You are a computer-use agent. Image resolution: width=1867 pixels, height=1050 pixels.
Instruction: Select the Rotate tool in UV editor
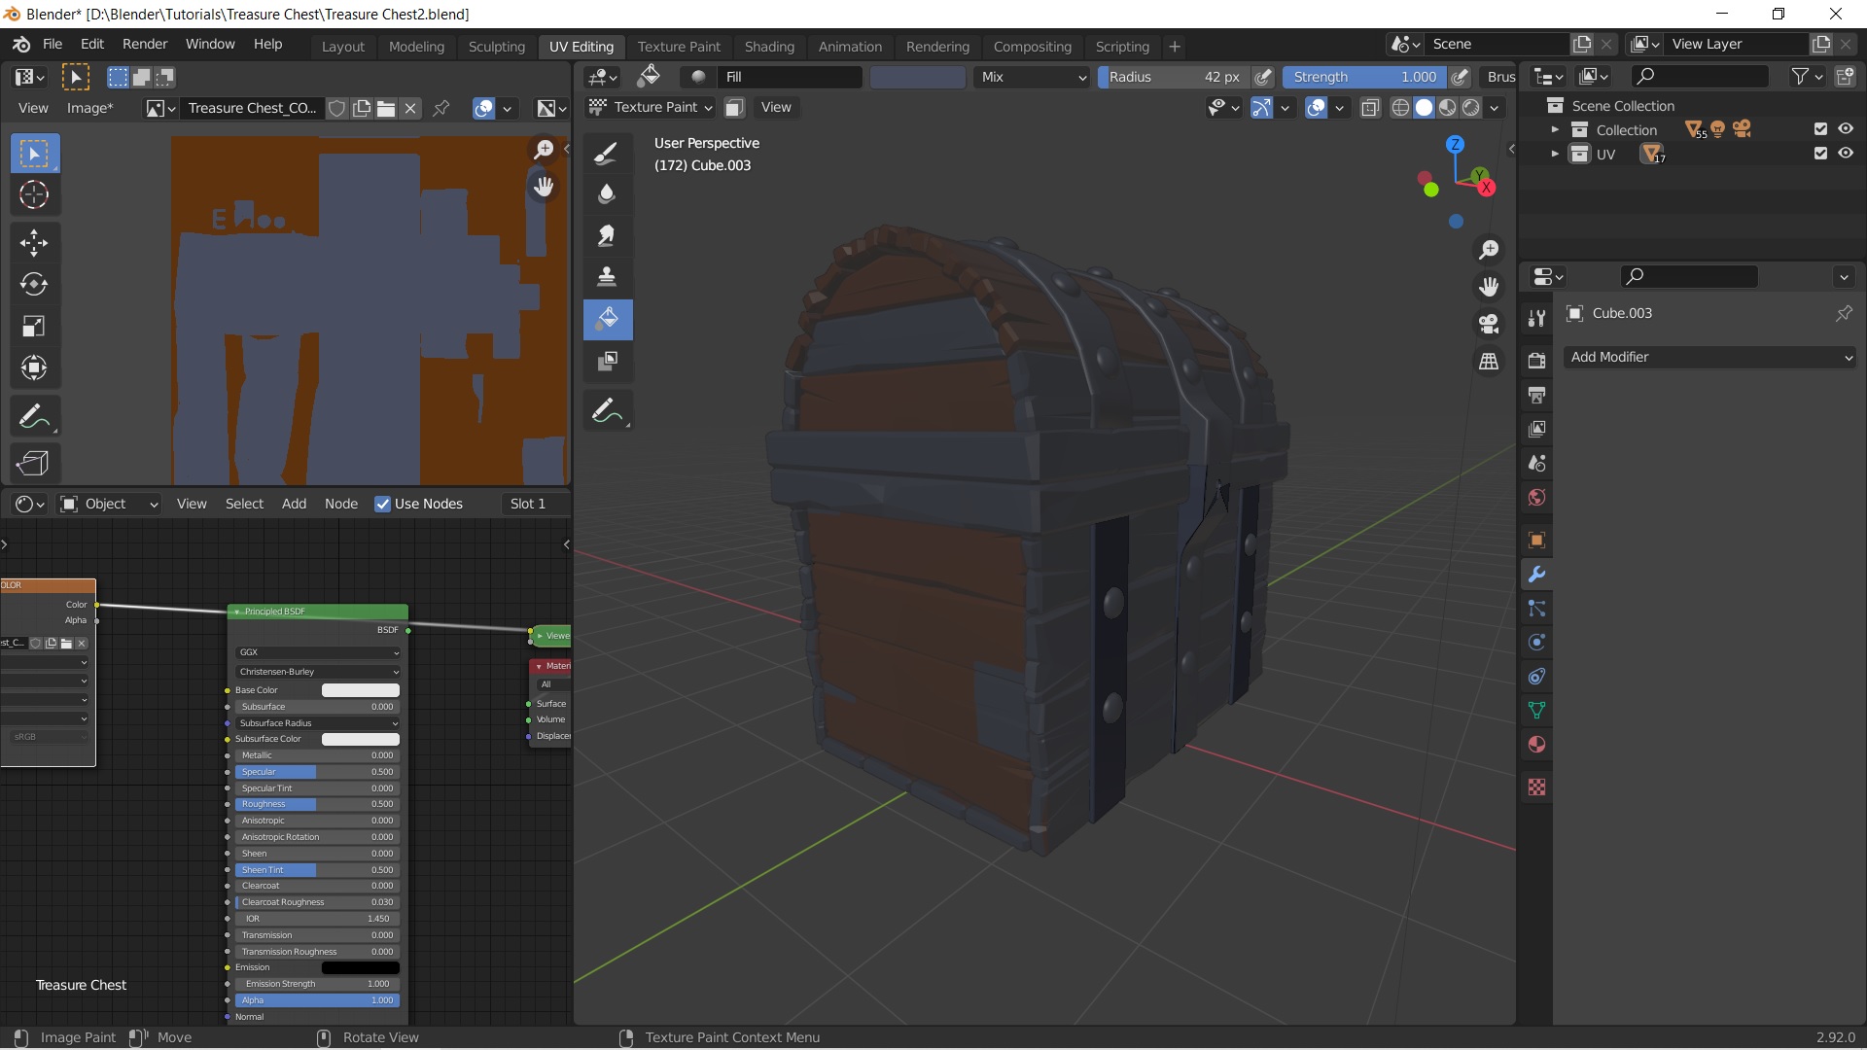[x=34, y=284]
